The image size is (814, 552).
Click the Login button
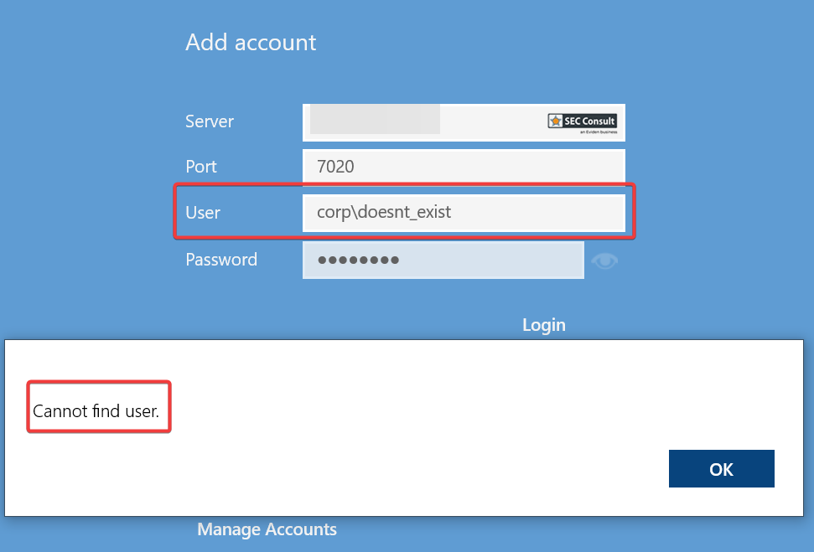tap(543, 324)
